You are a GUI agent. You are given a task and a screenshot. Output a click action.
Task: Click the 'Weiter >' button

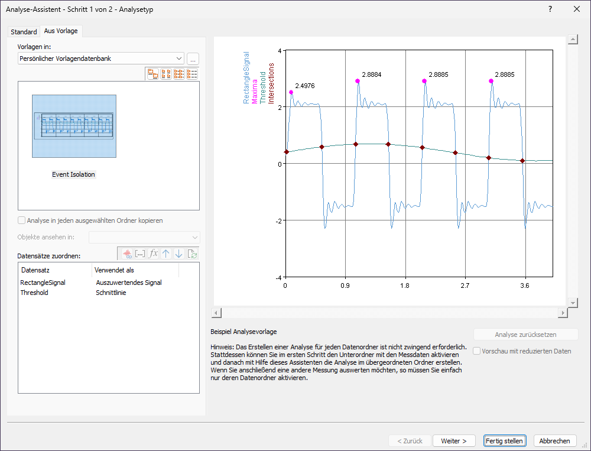454,441
